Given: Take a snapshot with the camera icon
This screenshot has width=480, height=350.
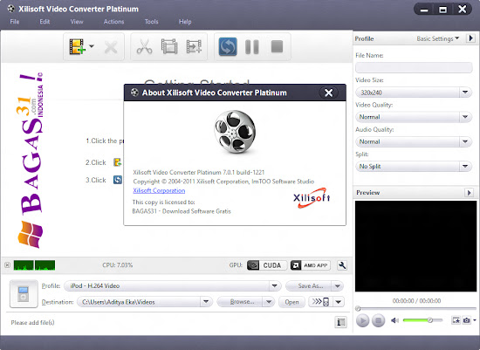Looking at the screenshot, I should click(x=466, y=320).
